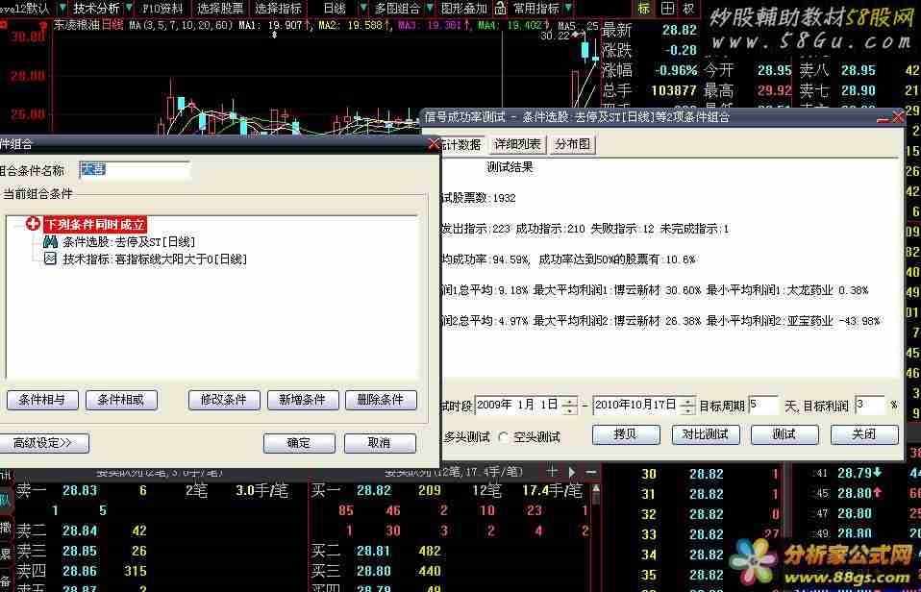Click the 组合条件名称 name input field

pos(135,170)
